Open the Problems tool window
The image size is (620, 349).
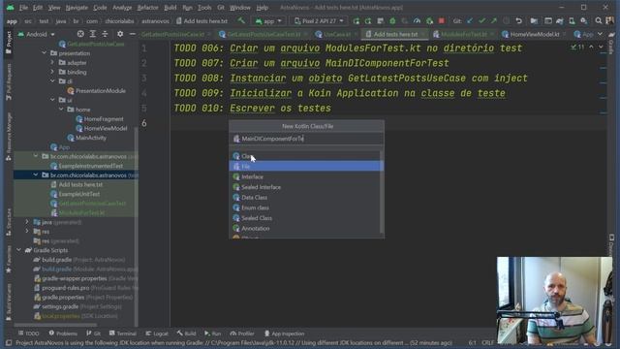click(63, 333)
